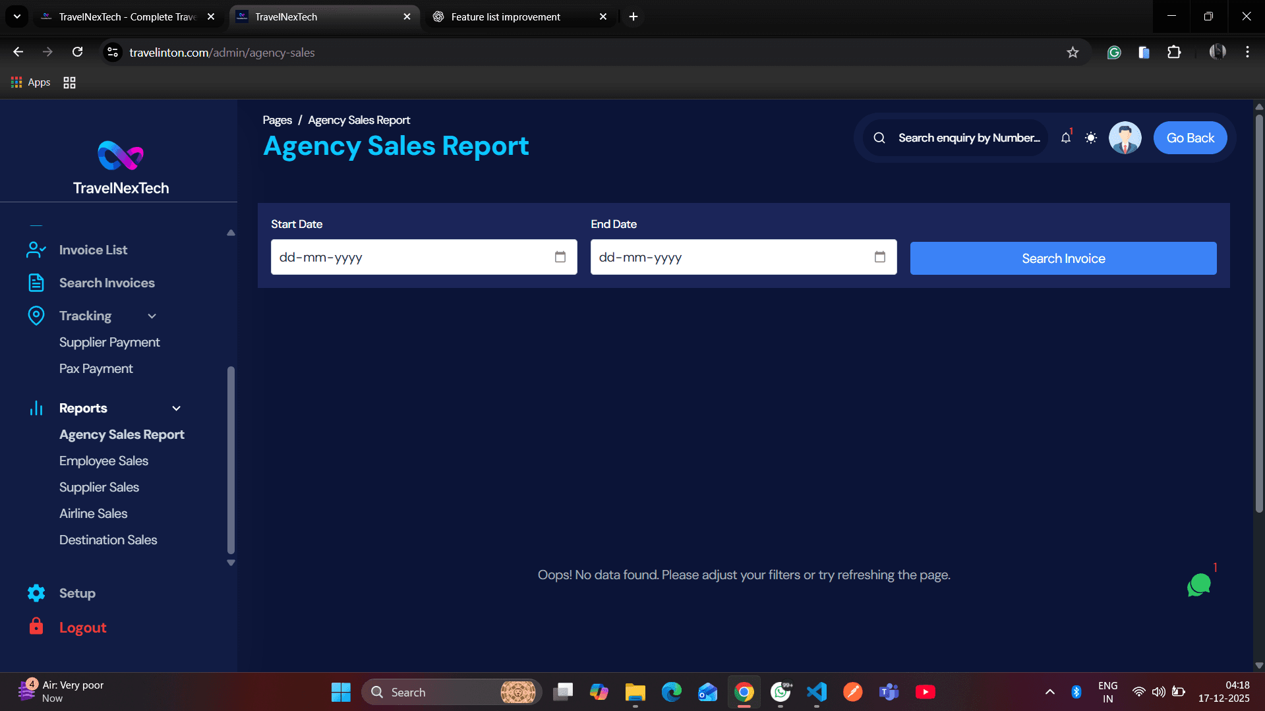Click the Start Date calendar picker icon
1265x711 pixels.
coord(560,257)
